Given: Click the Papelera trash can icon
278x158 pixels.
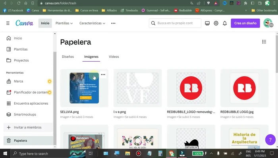Looking at the screenshot, I should [9, 140].
